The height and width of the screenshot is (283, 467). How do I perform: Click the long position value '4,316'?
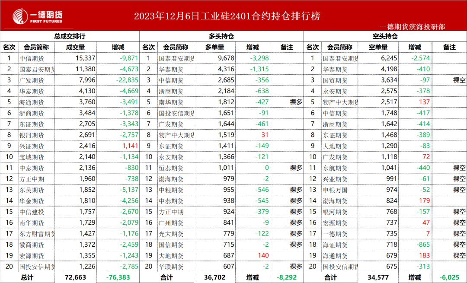226,69
